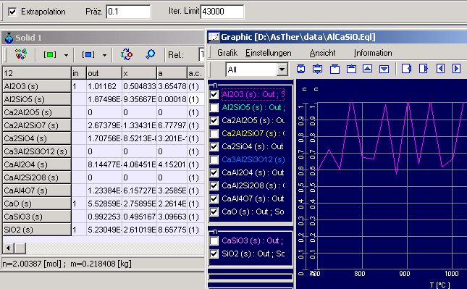
Task: Click the graph icon with right-edge right arrow
Action: 424,69
